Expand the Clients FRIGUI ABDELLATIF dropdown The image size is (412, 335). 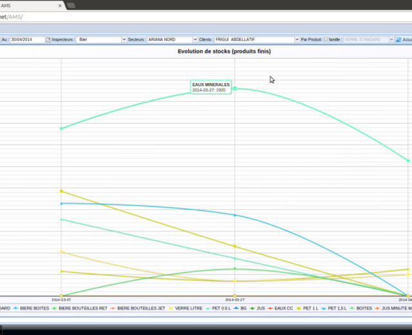coord(296,39)
